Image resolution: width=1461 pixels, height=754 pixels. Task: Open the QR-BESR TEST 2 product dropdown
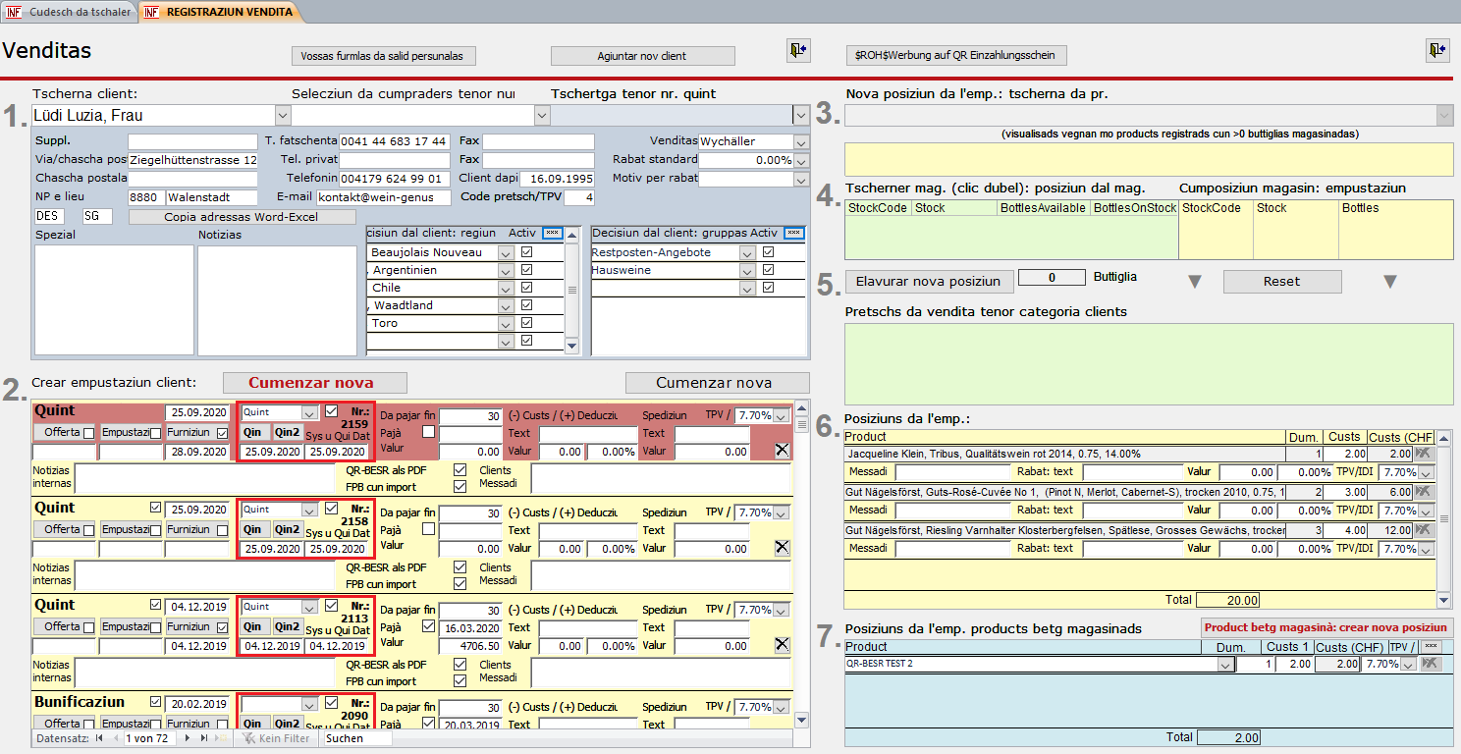[x=1224, y=665]
